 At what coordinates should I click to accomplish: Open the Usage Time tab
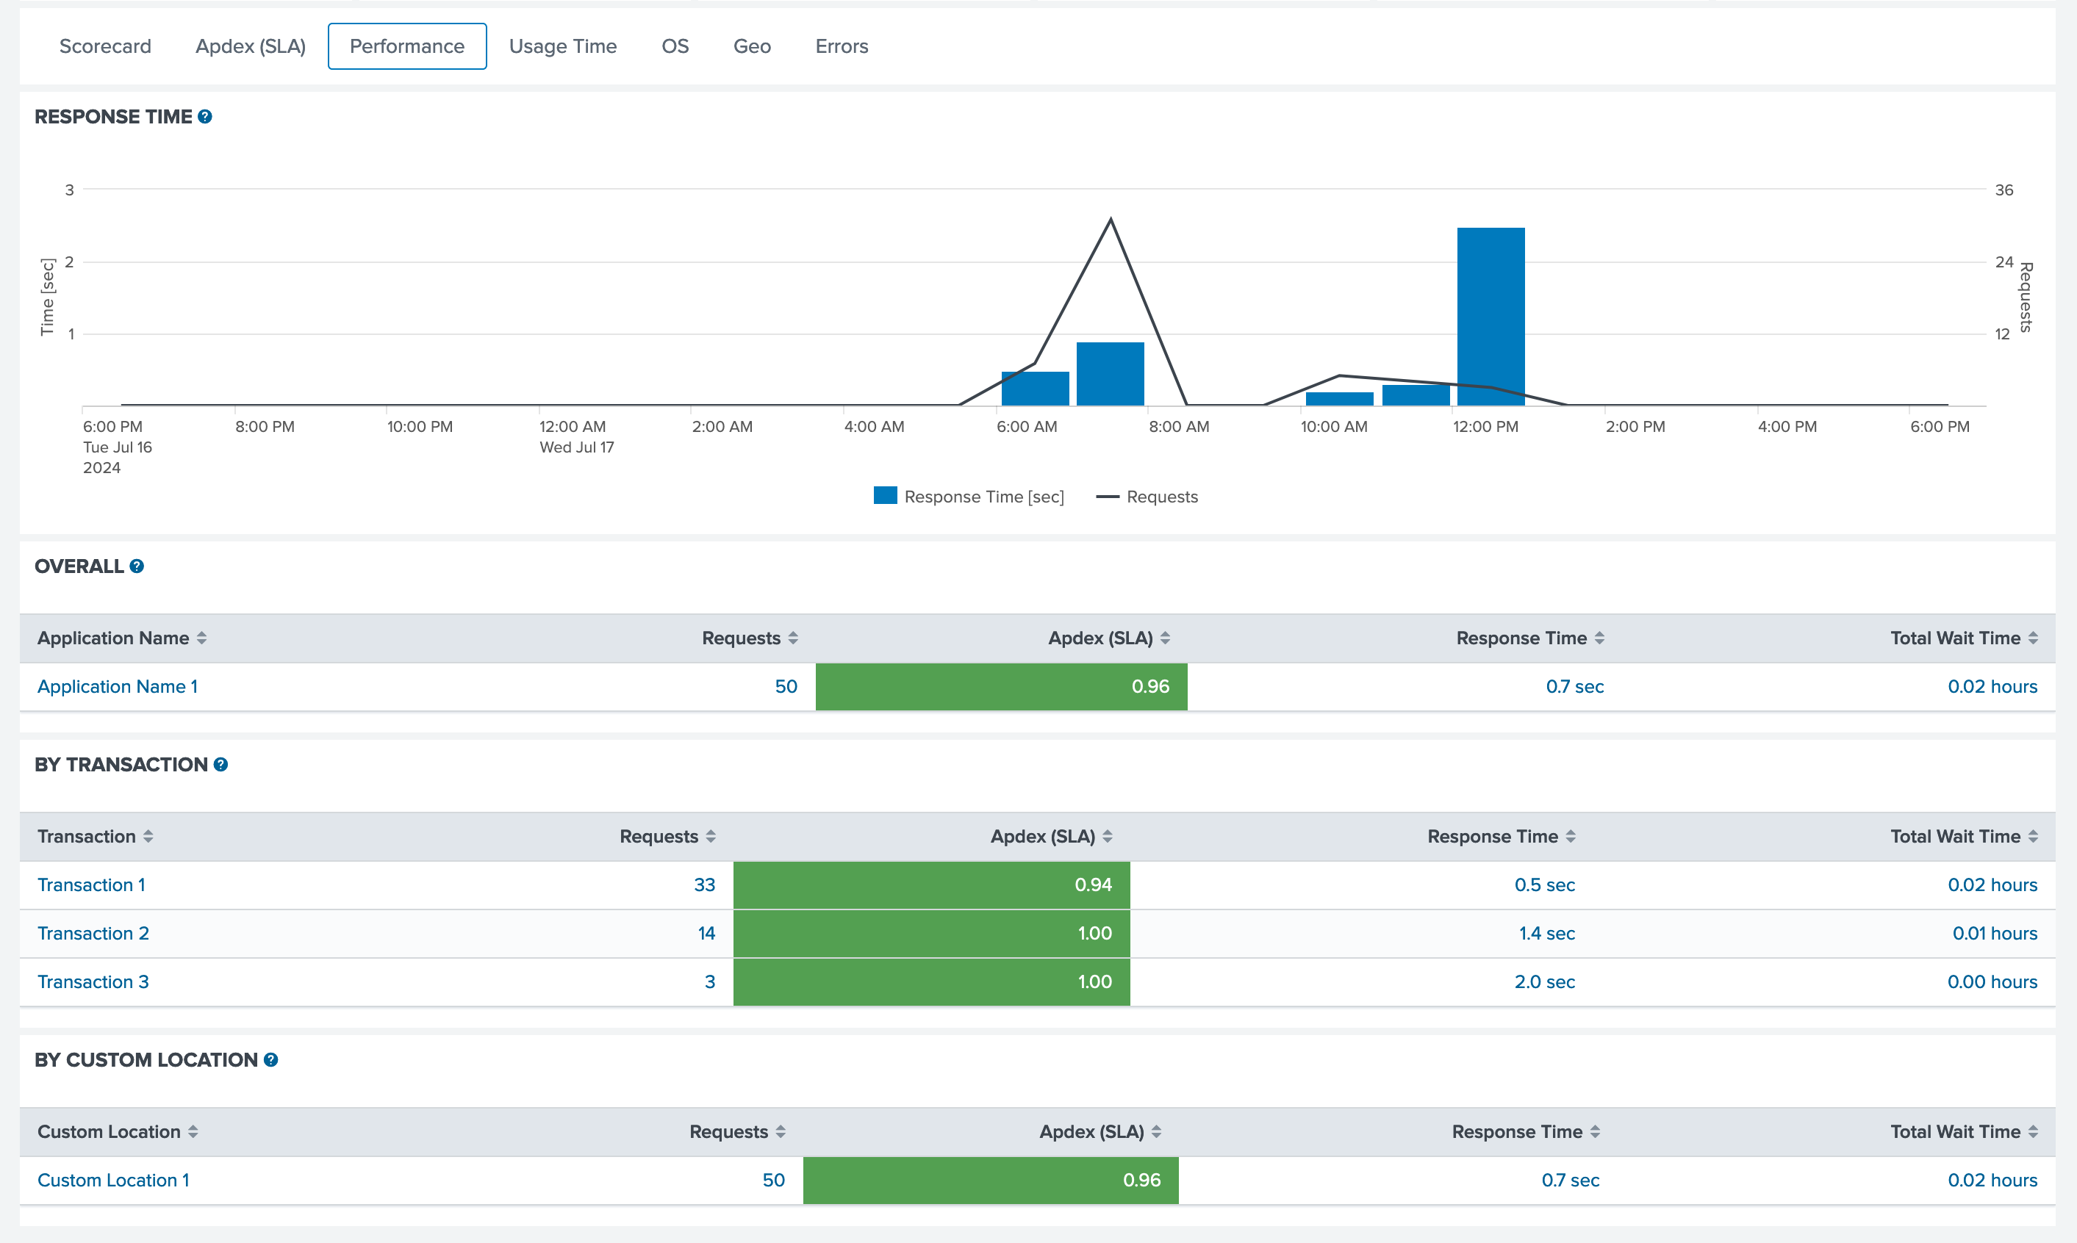tap(562, 47)
